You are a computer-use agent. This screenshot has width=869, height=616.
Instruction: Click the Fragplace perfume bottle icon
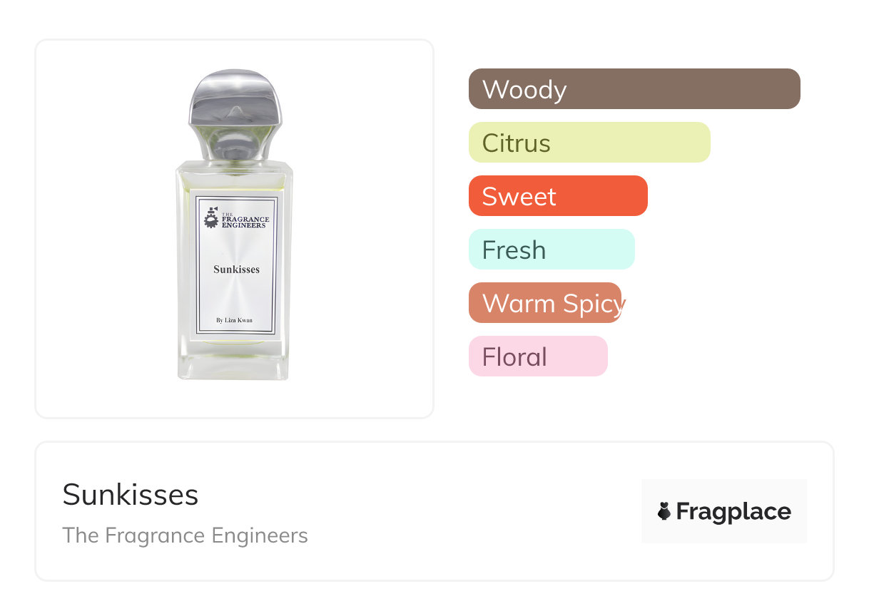(664, 511)
